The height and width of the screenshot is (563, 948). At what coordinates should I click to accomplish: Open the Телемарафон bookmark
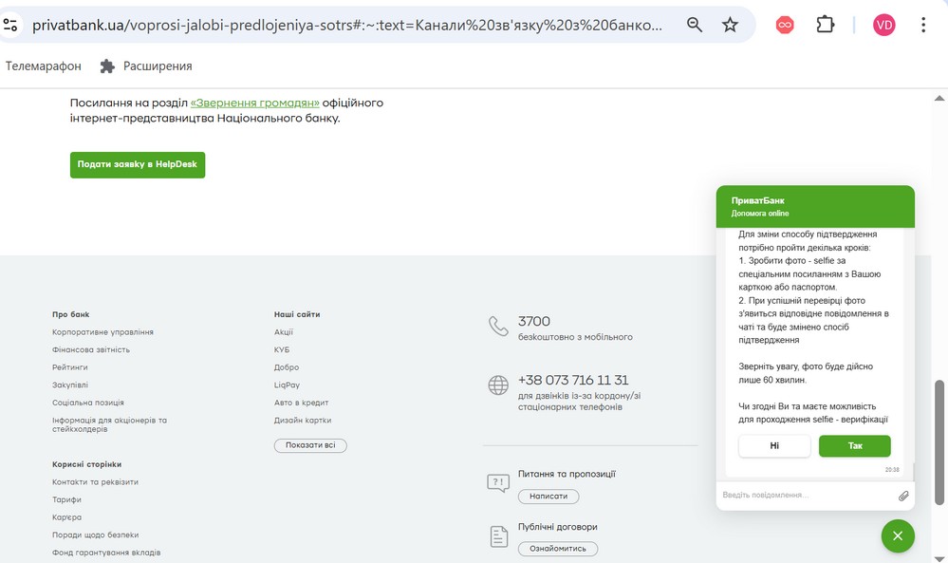click(x=44, y=66)
